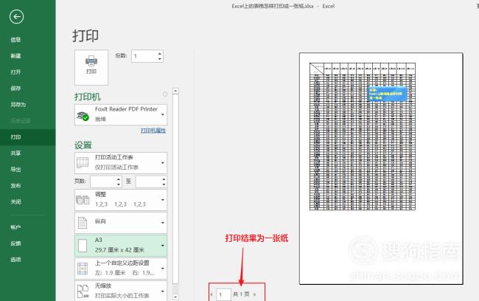Open the Foxit Reader PDF Printer dropdown
The width and height of the screenshot is (479, 301).
pos(121,114)
